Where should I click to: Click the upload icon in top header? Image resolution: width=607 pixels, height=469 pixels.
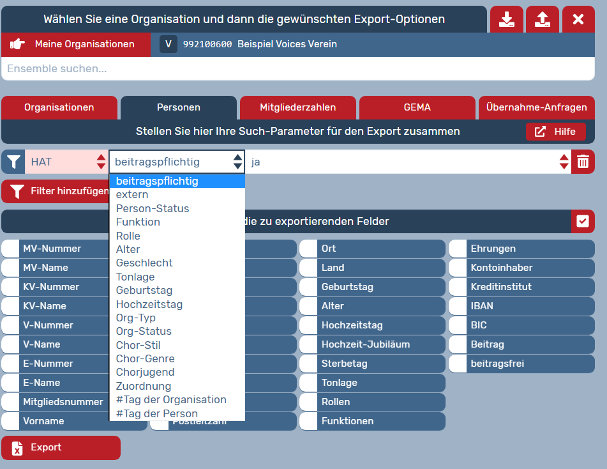[x=543, y=19]
